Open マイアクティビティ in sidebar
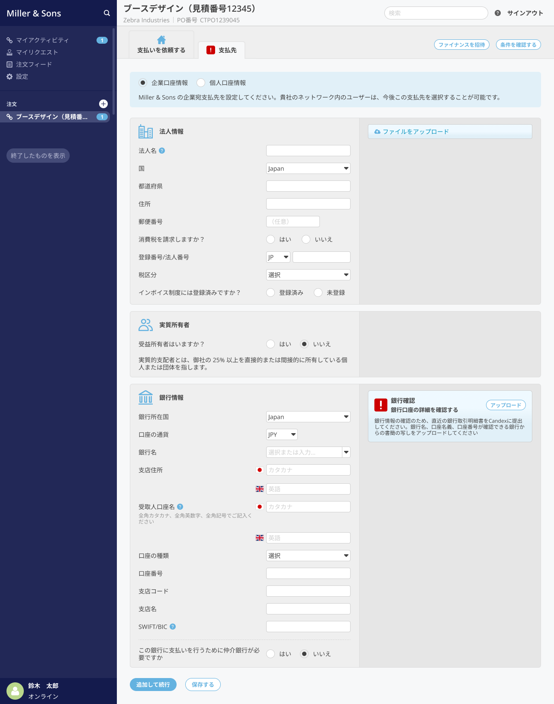Viewport: 554px width, 704px height. pos(42,40)
